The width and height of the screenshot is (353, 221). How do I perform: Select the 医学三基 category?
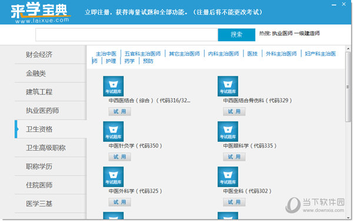click(x=50, y=204)
